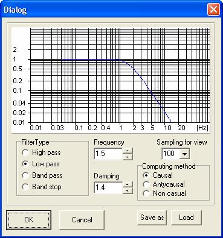Click the Frequency input field
The width and height of the screenshot is (223, 238).
pyautogui.click(x=108, y=154)
